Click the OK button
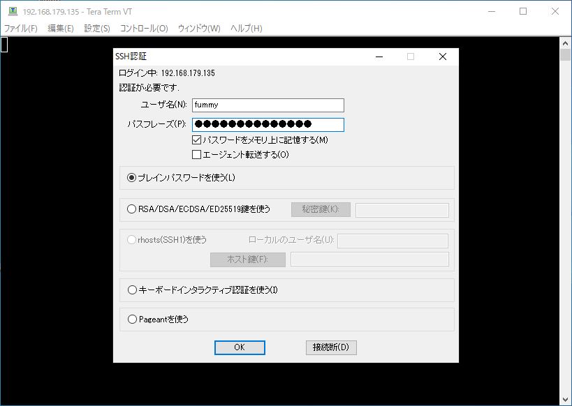The width and height of the screenshot is (572, 406). pyautogui.click(x=240, y=347)
